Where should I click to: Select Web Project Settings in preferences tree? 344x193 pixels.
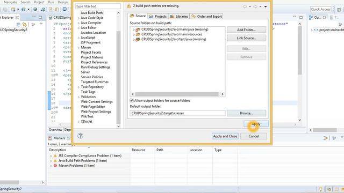[x=96, y=112]
